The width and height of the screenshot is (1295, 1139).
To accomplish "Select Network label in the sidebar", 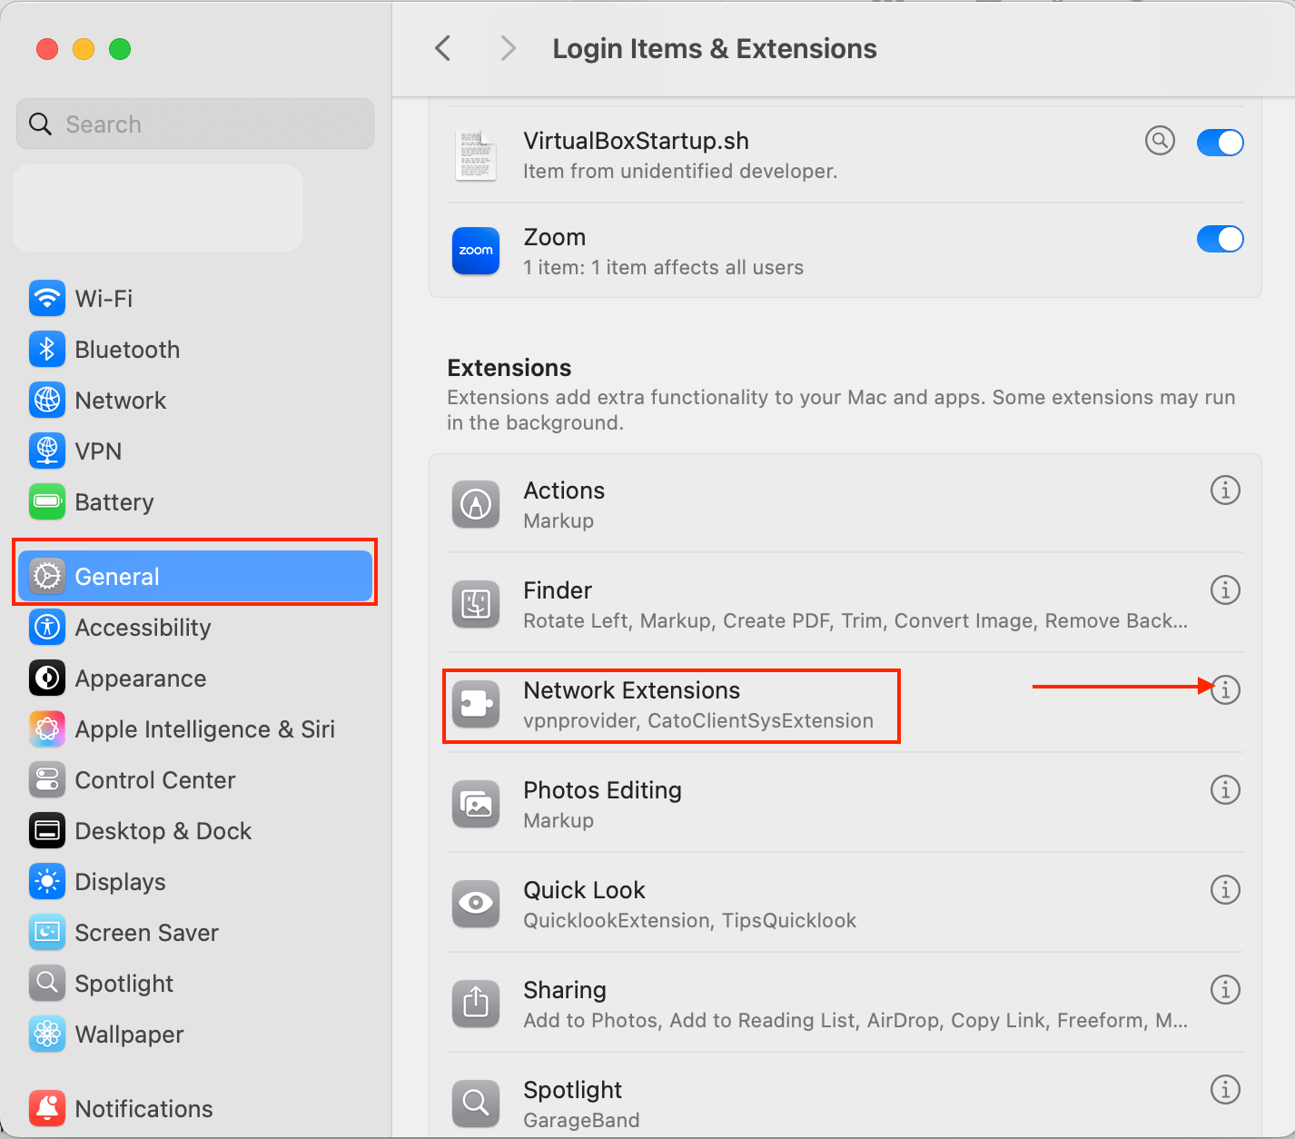I will [x=121, y=401].
